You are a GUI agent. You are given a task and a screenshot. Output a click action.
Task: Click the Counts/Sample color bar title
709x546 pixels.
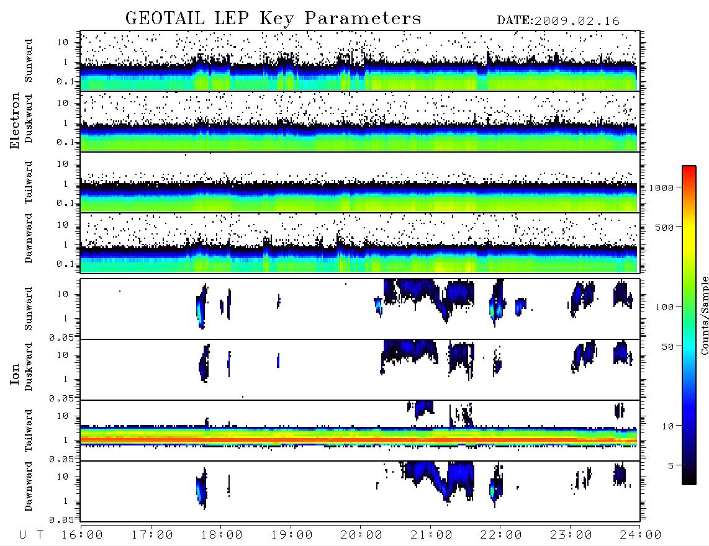click(704, 315)
